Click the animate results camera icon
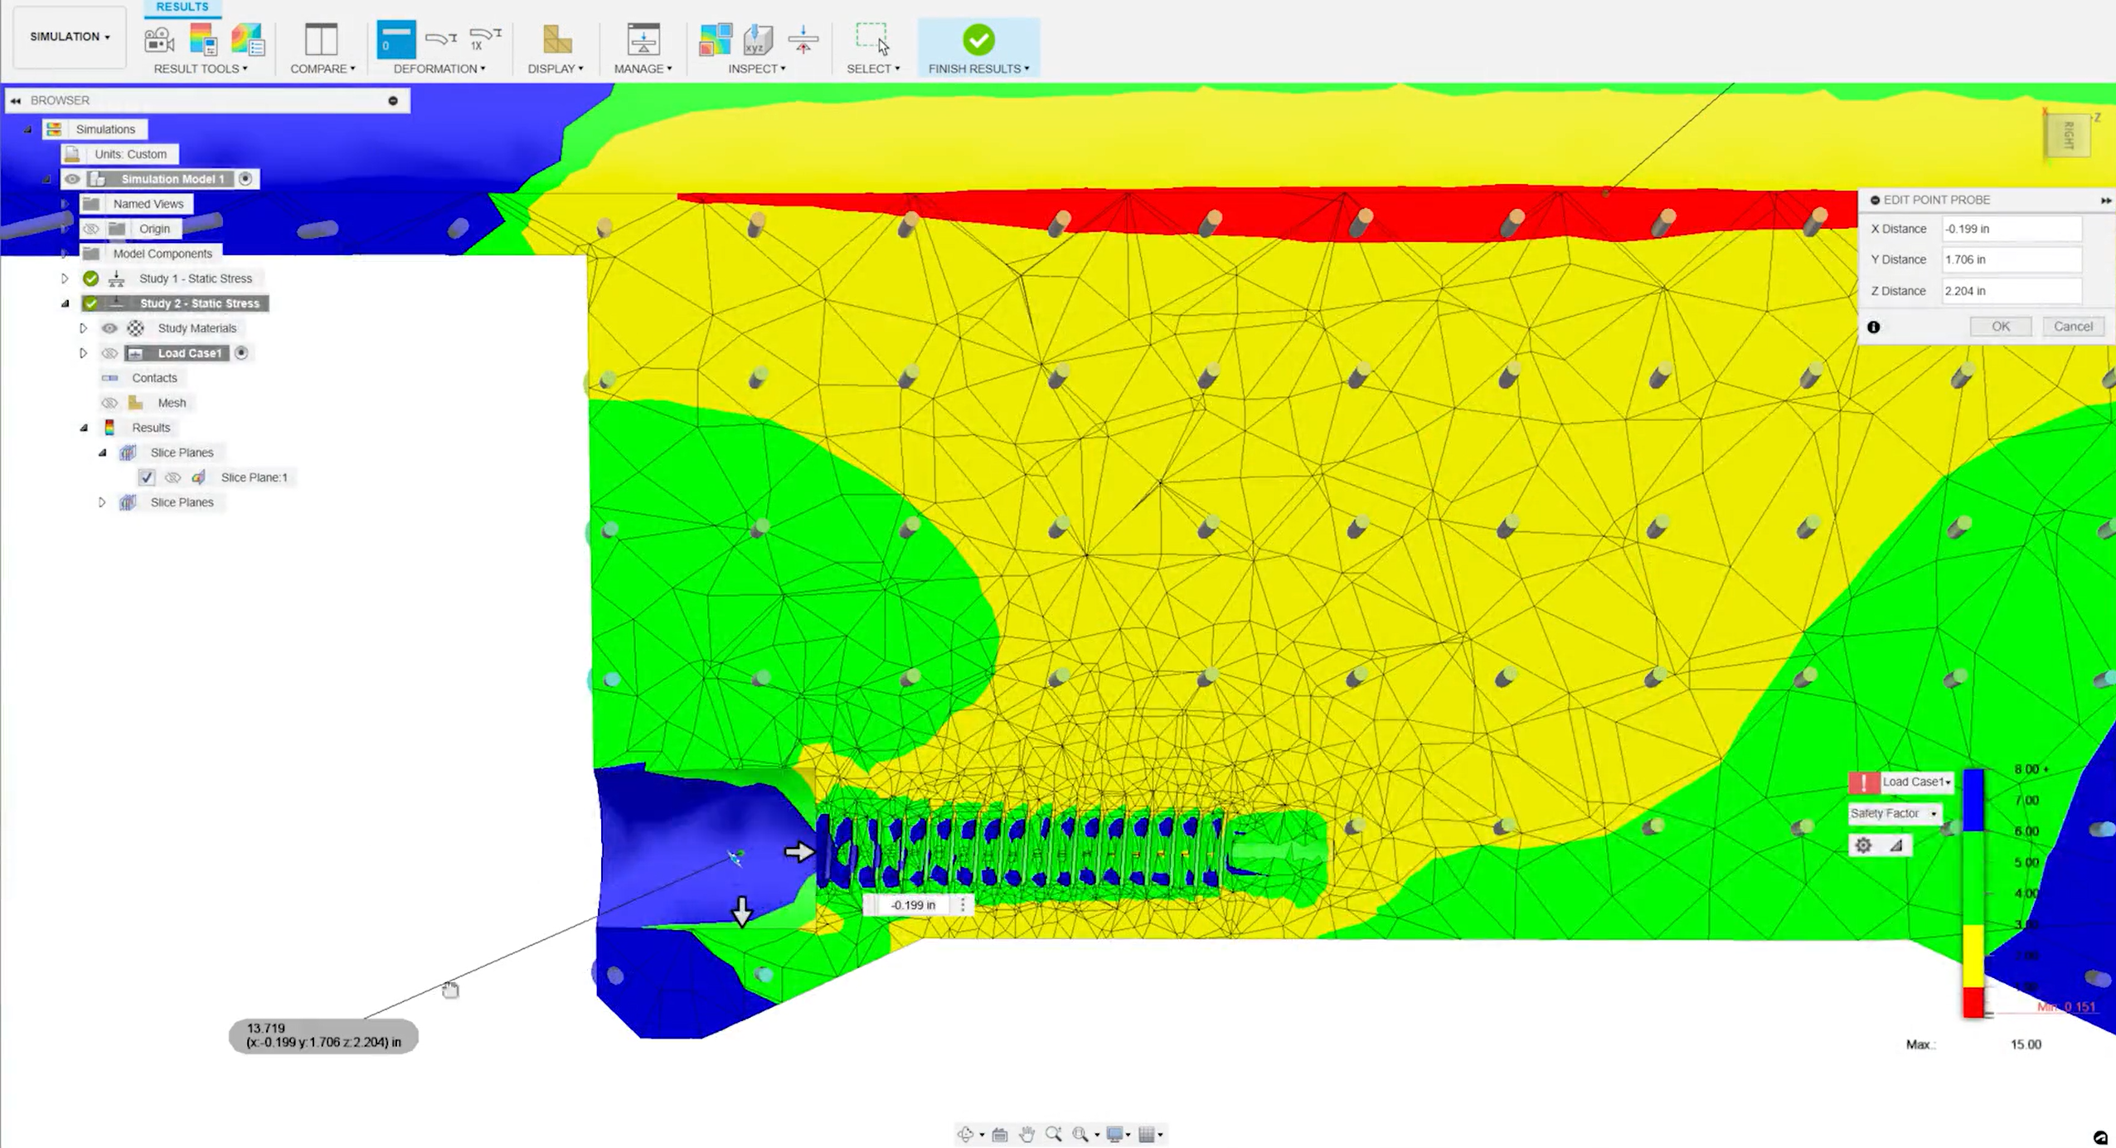Image resolution: width=2116 pixels, height=1148 pixels. coord(159,40)
